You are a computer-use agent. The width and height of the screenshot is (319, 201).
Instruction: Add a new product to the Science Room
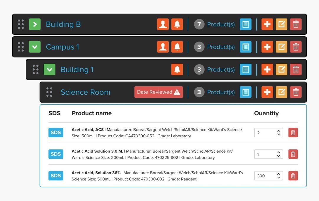tap(267, 92)
